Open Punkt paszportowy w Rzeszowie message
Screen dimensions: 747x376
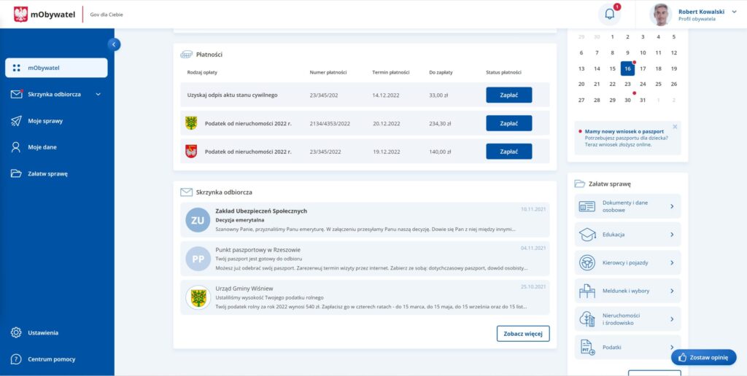tap(365, 259)
